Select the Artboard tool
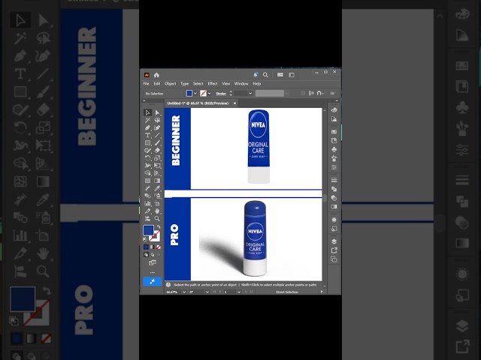 point(157,203)
